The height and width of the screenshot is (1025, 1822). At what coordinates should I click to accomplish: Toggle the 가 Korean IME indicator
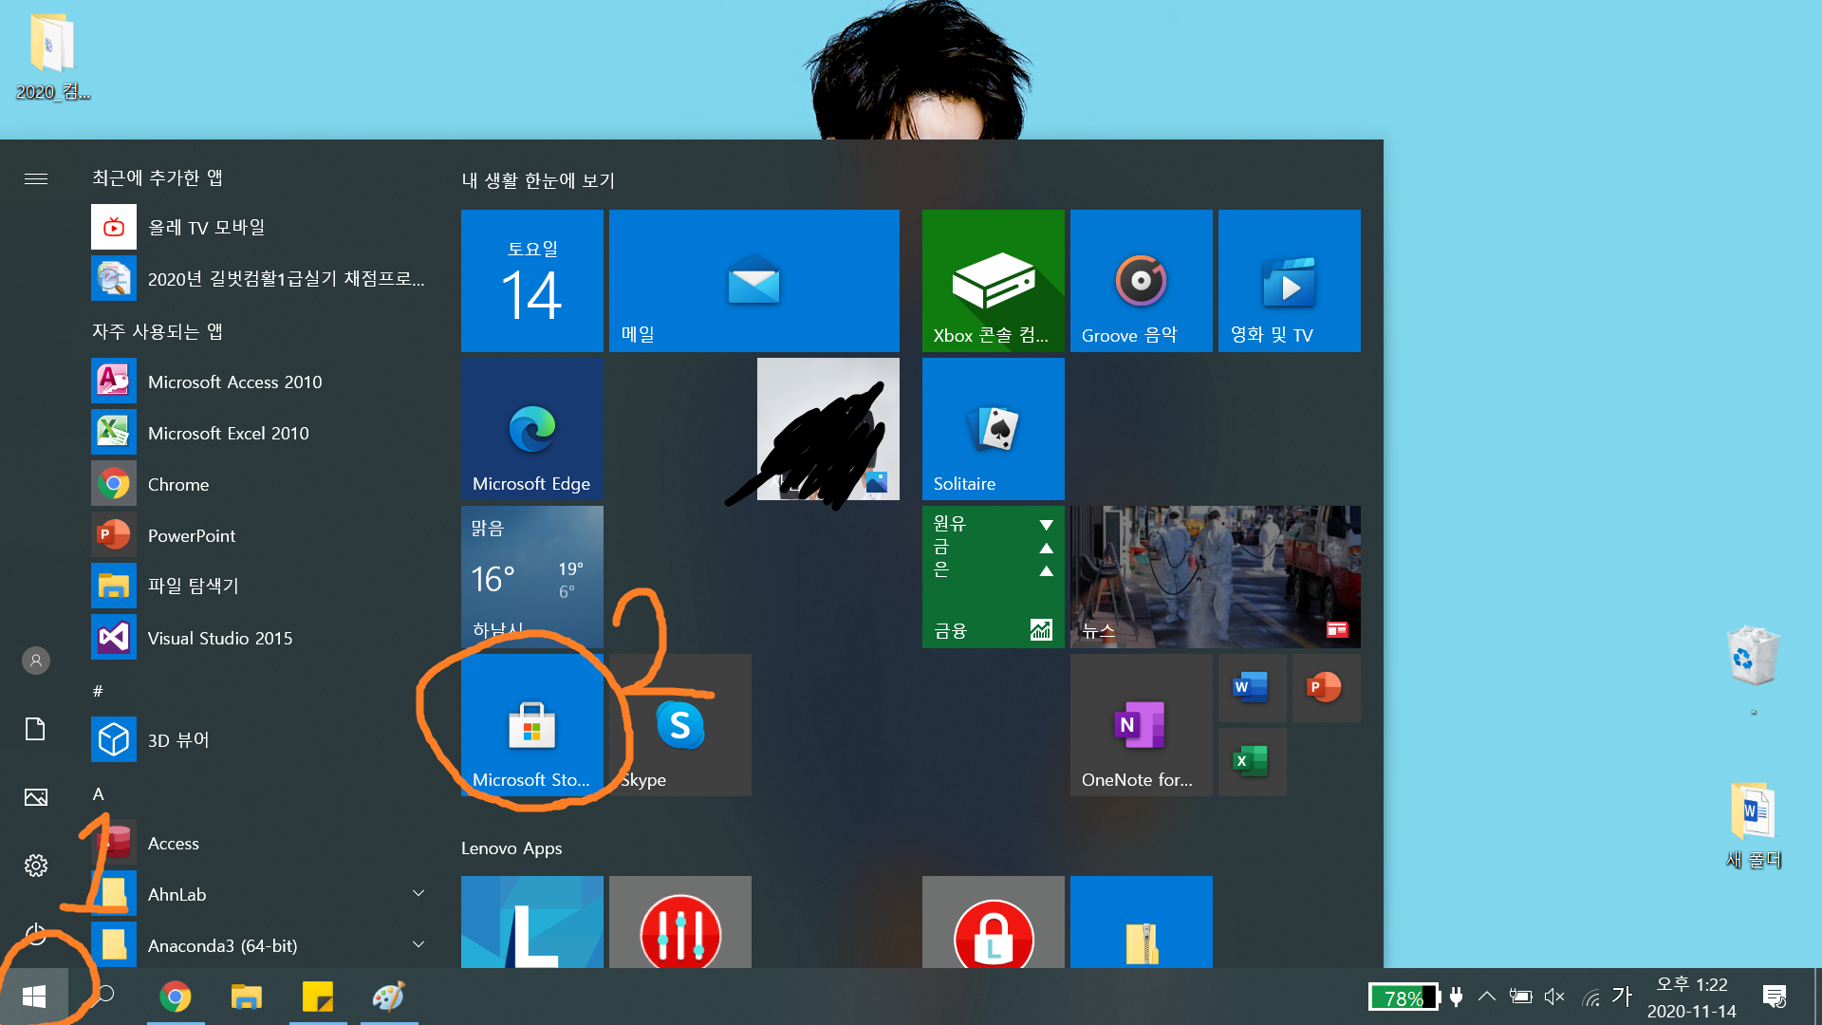coord(1623,997)
